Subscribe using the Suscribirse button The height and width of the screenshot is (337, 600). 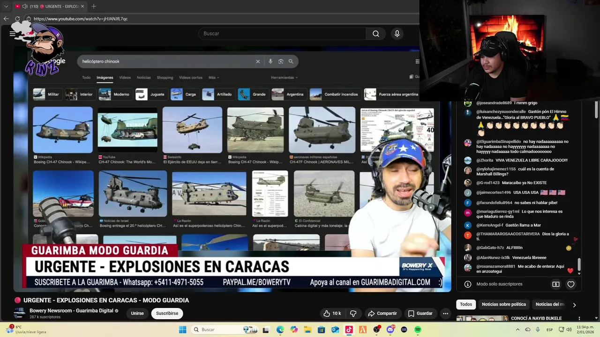pyautogui.click(x=167, y=313)
